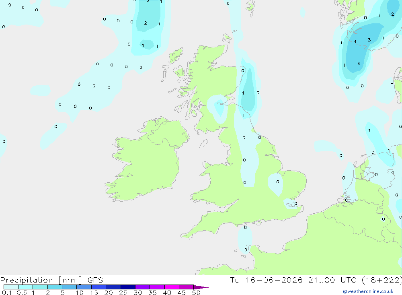402x295 pixels.
Task: Click the '20' legend scale label
Action: [109, 293]
